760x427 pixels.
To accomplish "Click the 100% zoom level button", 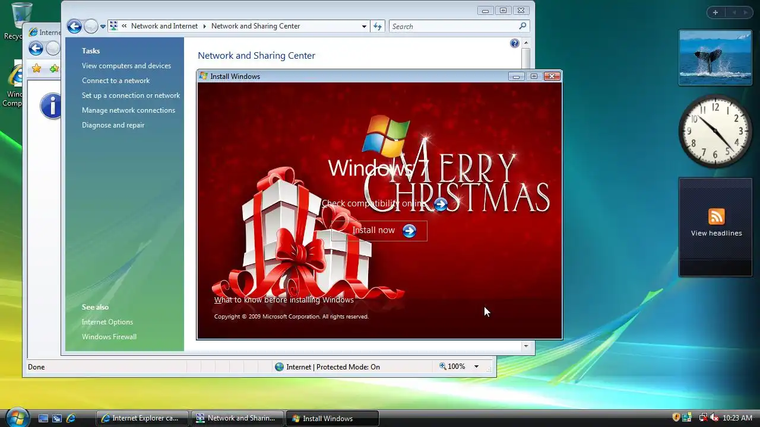I will pos(452,367).
